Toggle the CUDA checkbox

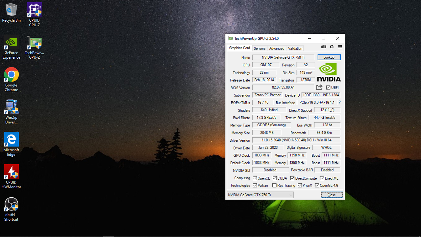click(x=275, y=178)
